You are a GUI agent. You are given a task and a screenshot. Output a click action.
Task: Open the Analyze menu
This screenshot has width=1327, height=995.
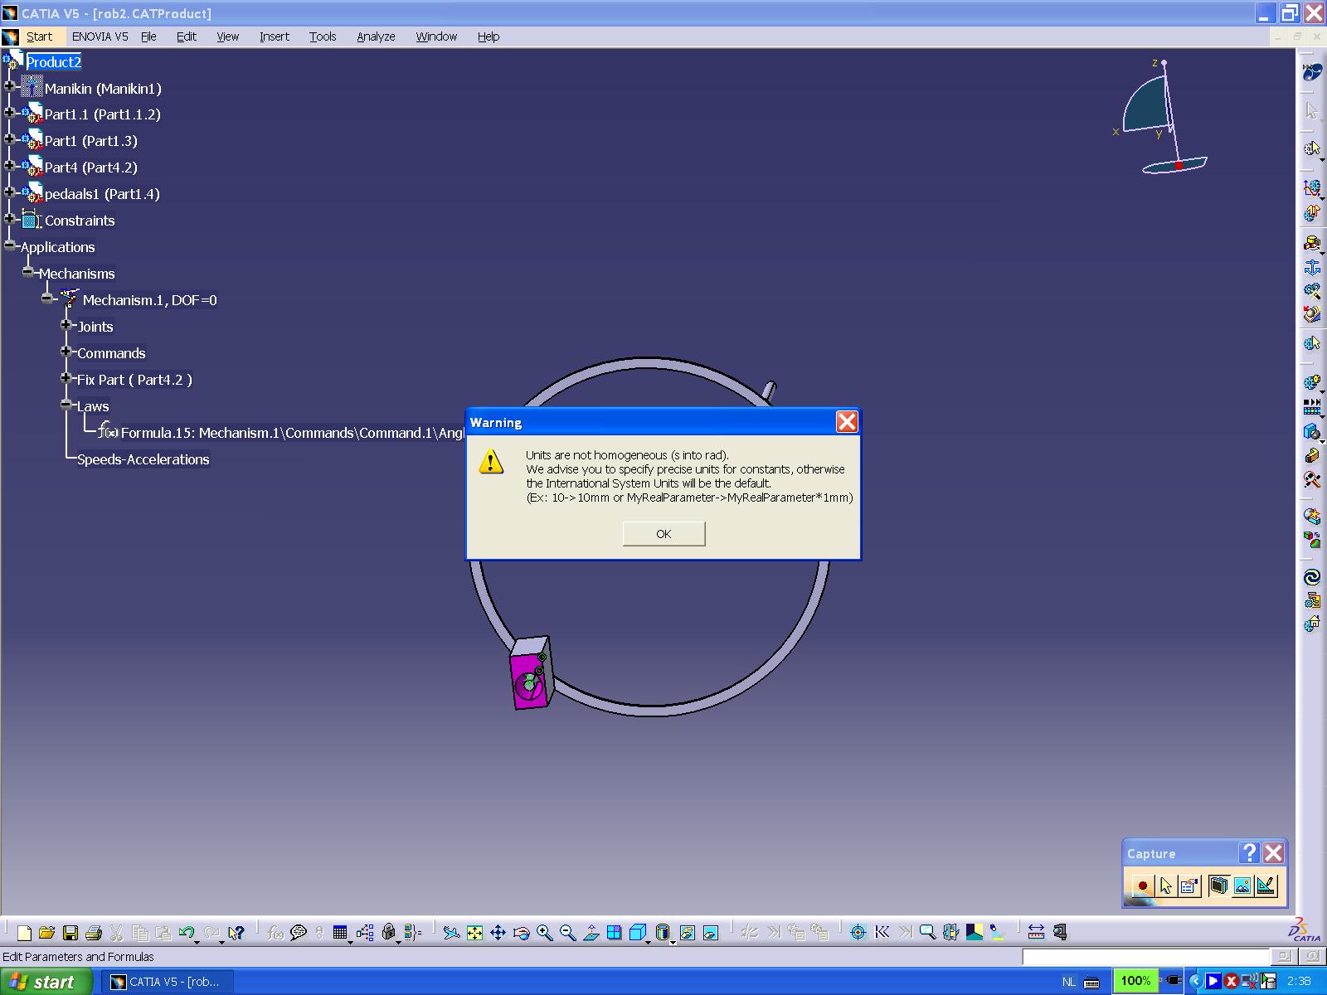pyautogui.click(x=376, y=36)
